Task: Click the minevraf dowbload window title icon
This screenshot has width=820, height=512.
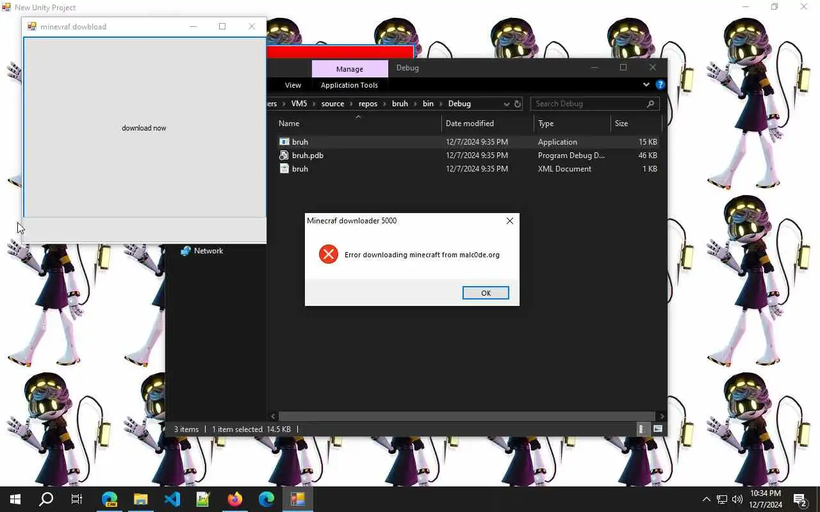Action: click(x=31, y=26)
